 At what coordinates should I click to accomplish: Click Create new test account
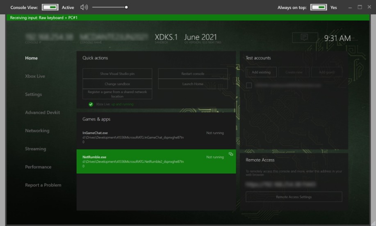pos(294,72)
